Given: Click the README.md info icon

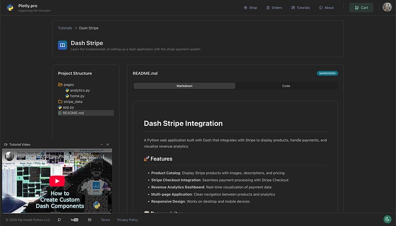Looking at the screenshot, I should coord(60,113).
